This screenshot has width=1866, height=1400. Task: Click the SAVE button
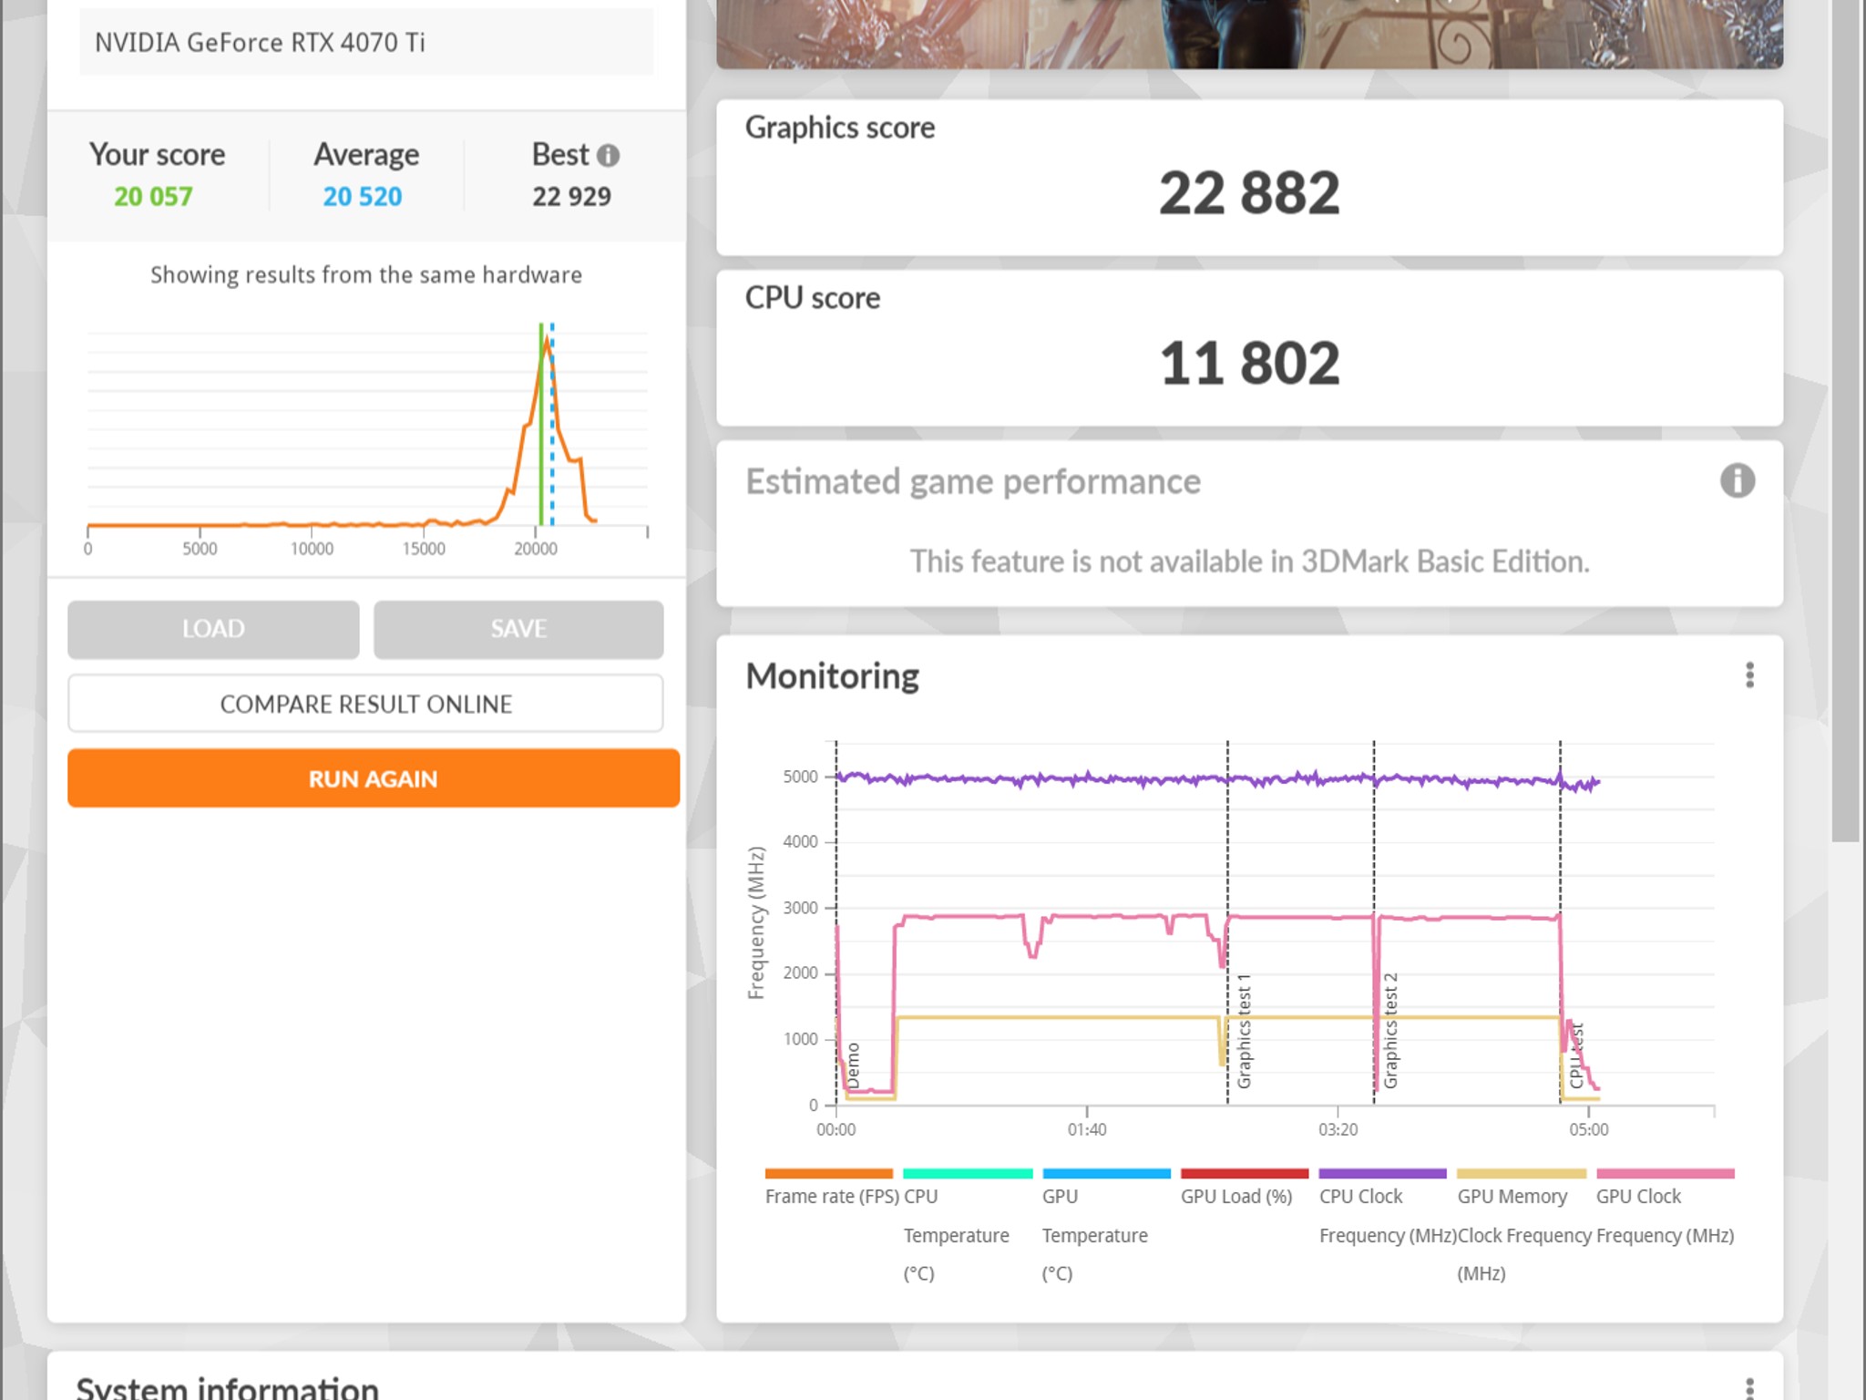point(518,629)
